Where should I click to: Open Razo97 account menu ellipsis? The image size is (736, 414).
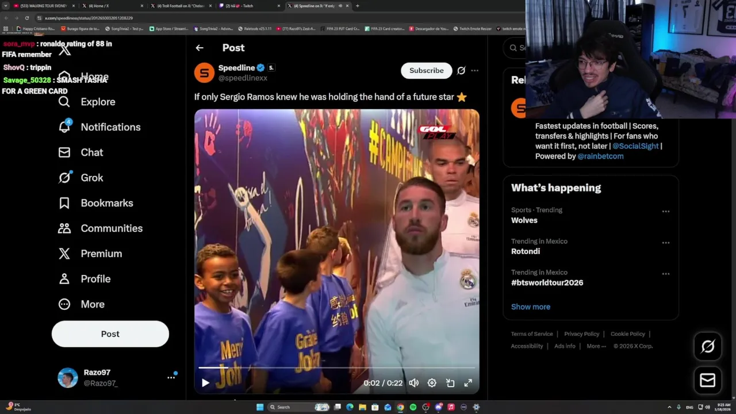click(x=171, y=378)
